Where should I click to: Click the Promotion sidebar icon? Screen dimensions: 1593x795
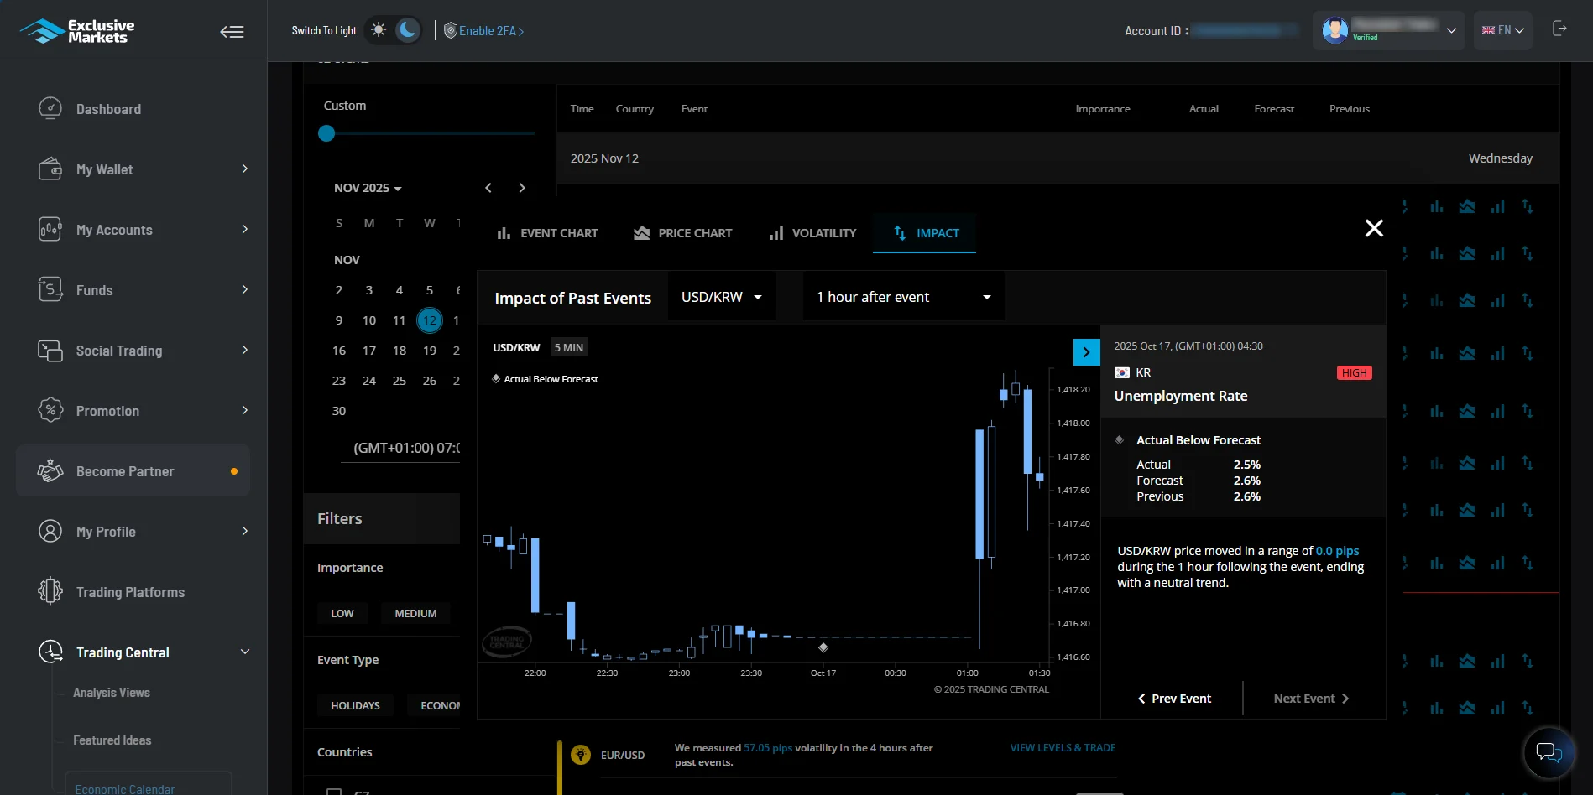(x=51, y=410)
